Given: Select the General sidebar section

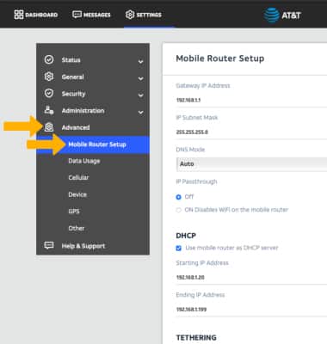Looking at the screenshot, I should point(93,77).
